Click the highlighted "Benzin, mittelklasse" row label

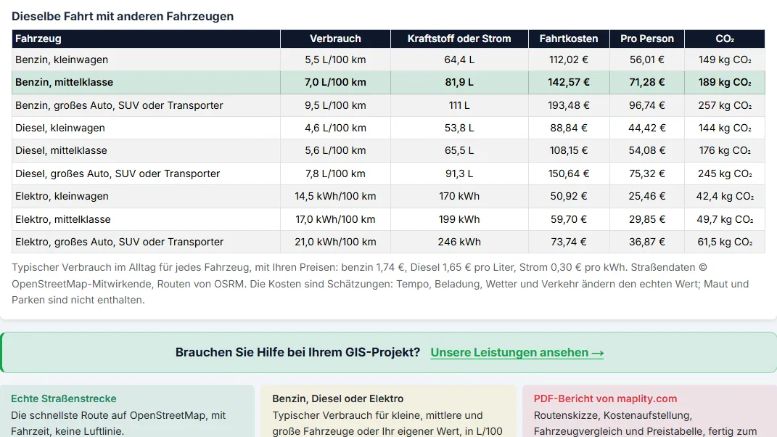[64, 82]
